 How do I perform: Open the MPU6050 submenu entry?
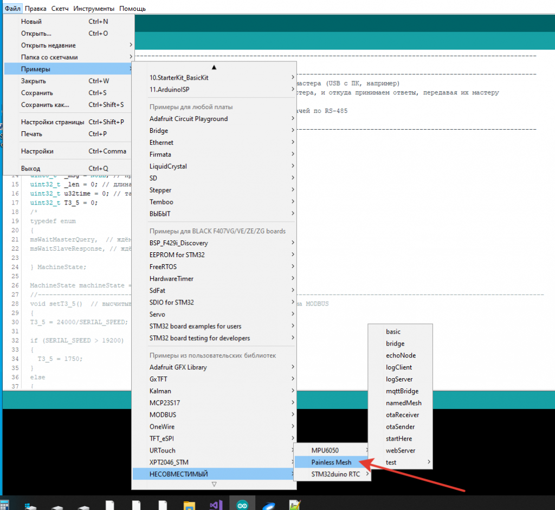click(x=332, y=450)
